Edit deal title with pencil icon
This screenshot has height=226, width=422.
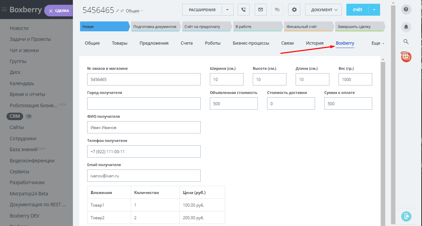tap(118, 11)
